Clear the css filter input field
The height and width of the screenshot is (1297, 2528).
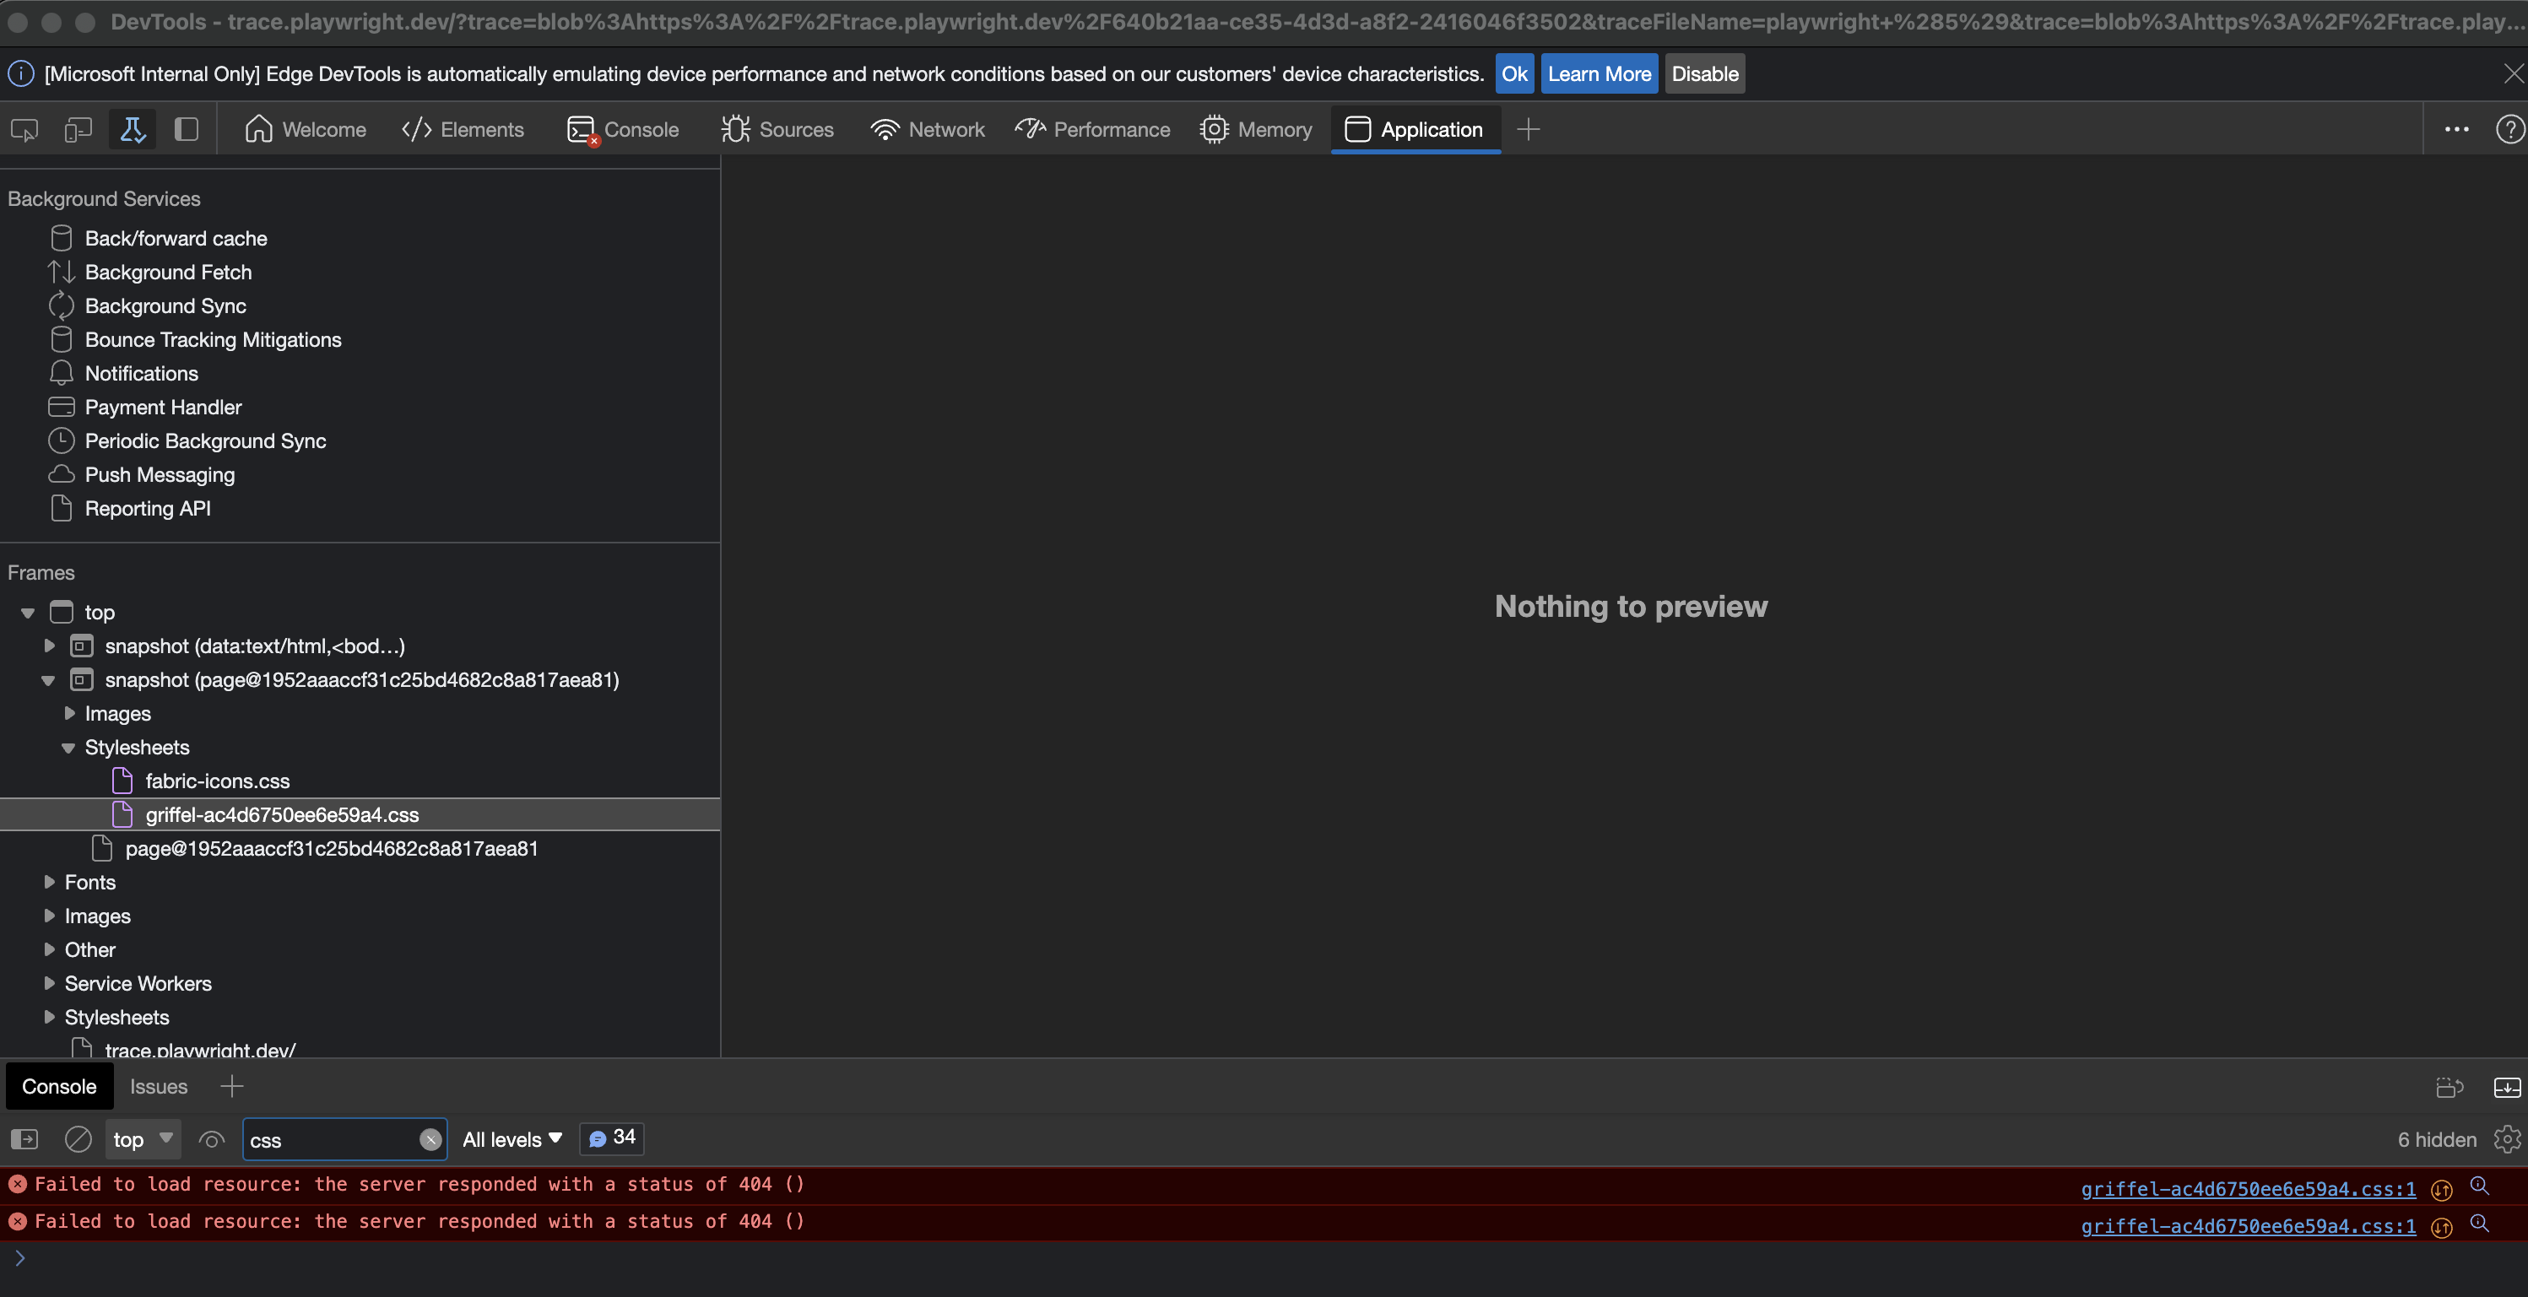click(430, 1140)
